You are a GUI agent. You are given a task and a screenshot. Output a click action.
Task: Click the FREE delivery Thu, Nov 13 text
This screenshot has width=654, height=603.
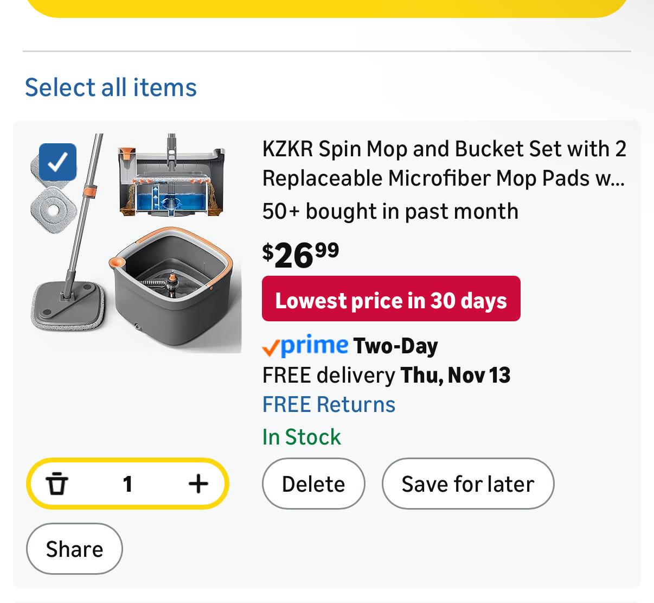click(x=386, y=376)
